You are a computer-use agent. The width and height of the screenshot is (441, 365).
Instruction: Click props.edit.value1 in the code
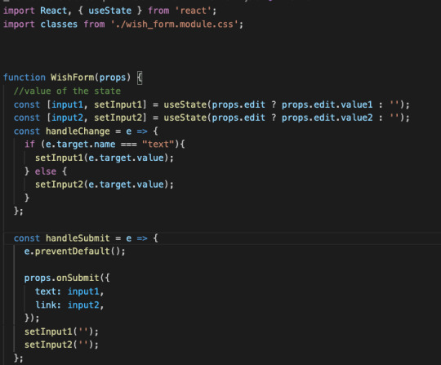(327, 105)
